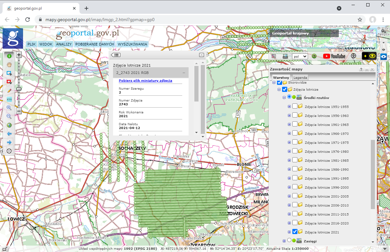Uncheck the Skorowidze layer group
Screen dimensions: 390x252
279,83
